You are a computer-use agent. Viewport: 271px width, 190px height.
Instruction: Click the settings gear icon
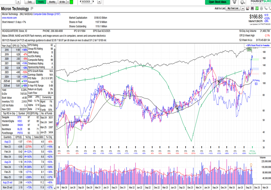pyautogui.click(x=242, y=2)
